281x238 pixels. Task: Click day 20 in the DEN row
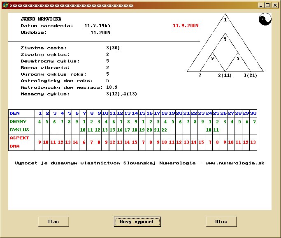coord(179,113)
